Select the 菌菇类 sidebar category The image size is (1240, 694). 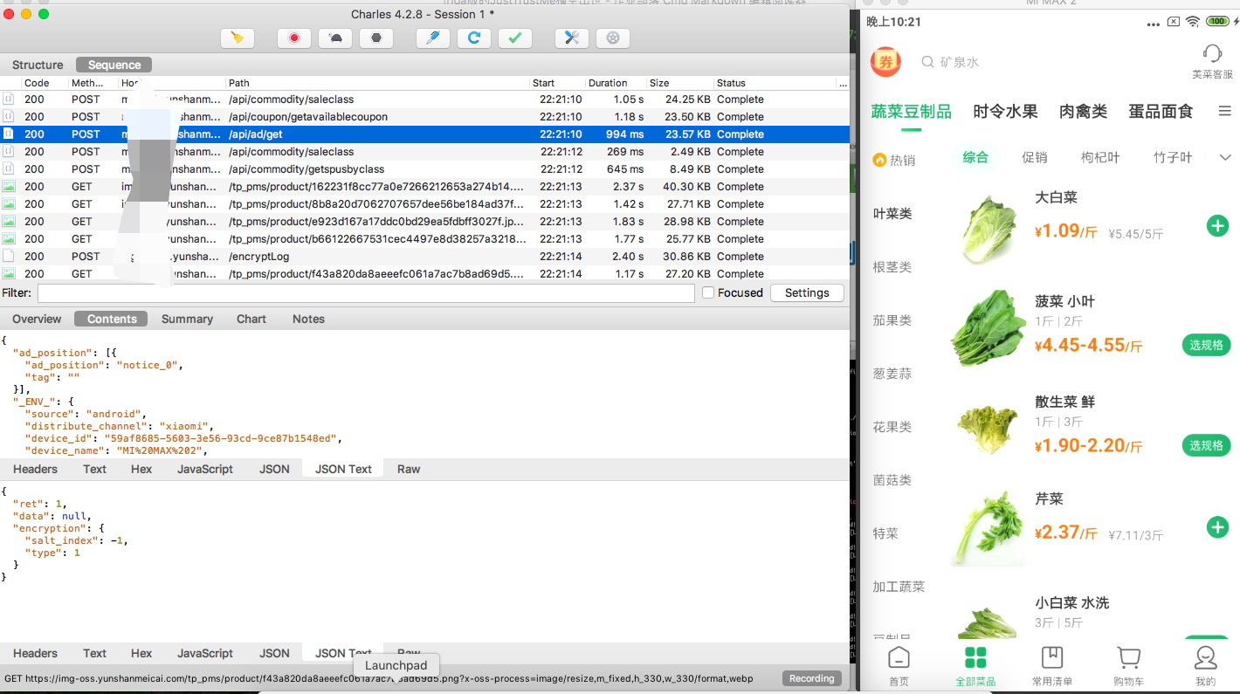(x=892, y=480)
